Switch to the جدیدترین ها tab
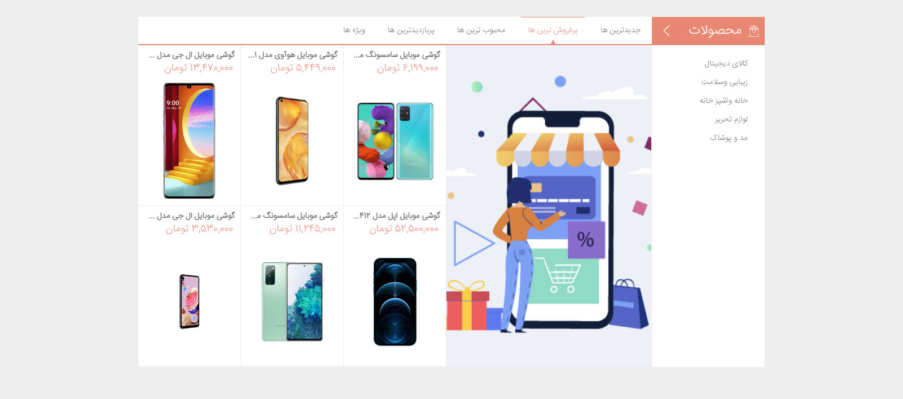 coord(620,30)
